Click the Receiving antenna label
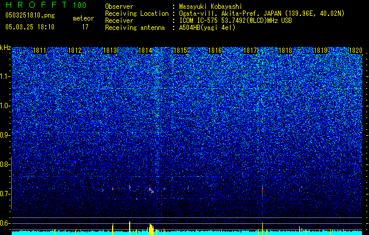The width and height of the screenshot is (369, 235). point(135,28)
